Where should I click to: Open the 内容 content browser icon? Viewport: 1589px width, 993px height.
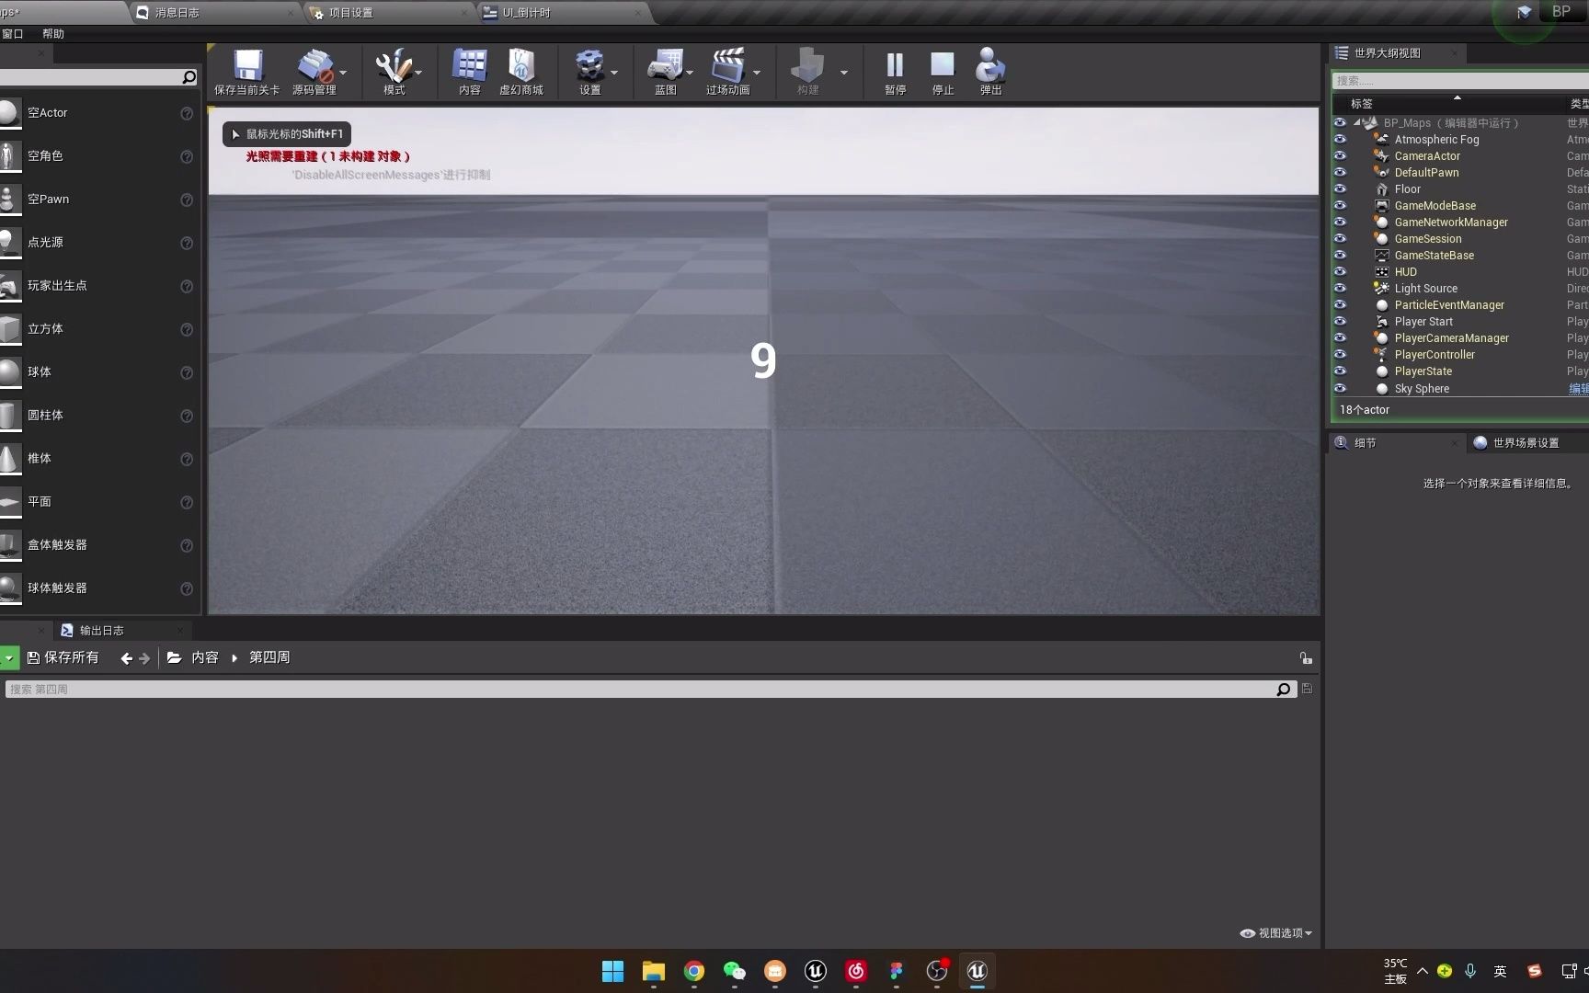point(469,64)
